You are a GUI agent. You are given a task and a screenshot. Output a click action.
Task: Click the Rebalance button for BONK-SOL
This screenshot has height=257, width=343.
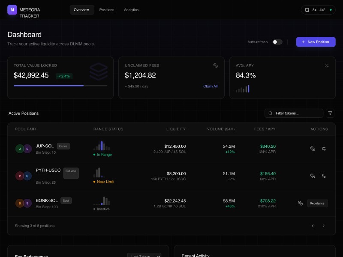coord(317,203)
